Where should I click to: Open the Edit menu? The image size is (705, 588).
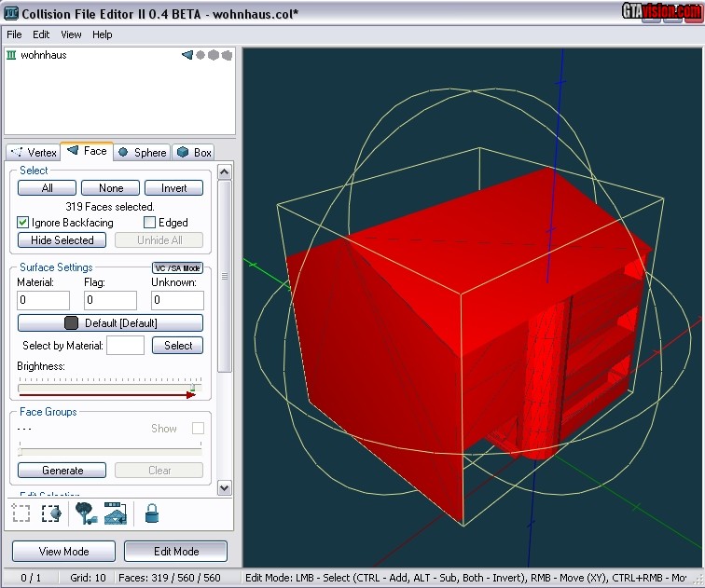pyautogui.click(x=41, y=34)
